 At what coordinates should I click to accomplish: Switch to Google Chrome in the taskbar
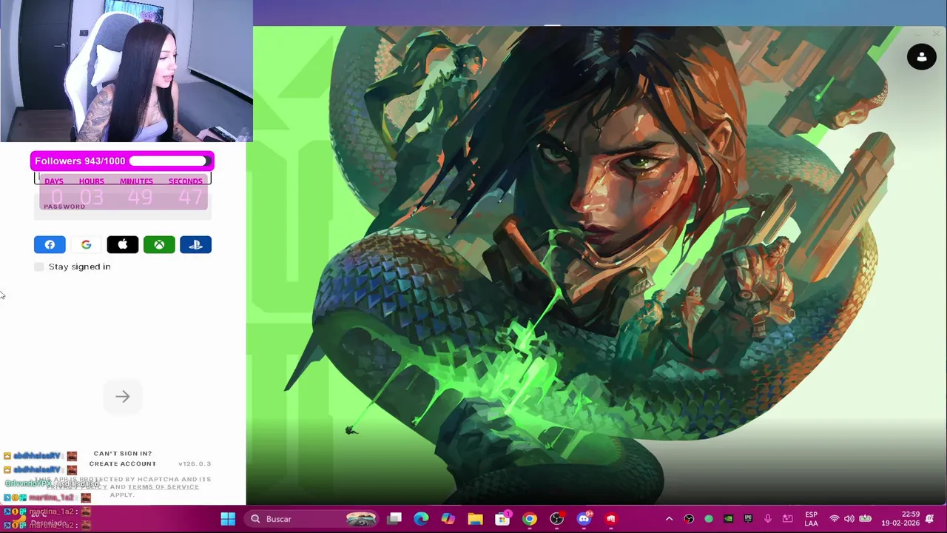click(x=530, y=519)
